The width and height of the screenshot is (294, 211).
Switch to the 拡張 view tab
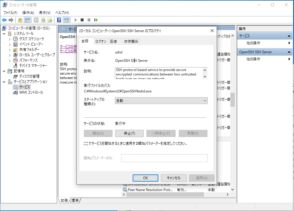(64, 201)
